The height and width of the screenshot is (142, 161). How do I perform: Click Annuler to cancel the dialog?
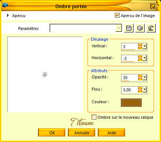click(x=82, y=132)
